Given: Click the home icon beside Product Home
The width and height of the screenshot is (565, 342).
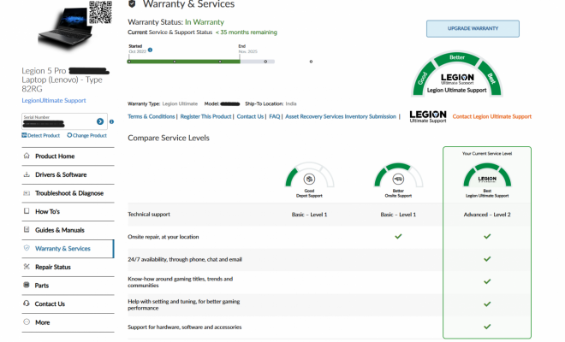Looking at the screenshot, I should tap(27, 156).
